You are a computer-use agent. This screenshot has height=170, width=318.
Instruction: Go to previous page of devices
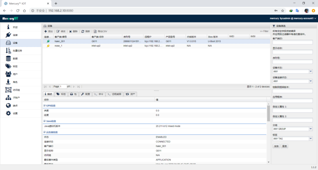click(x=50, y=87)
